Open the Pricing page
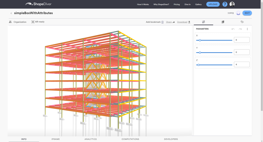The image size is (263, 142). 177,4
